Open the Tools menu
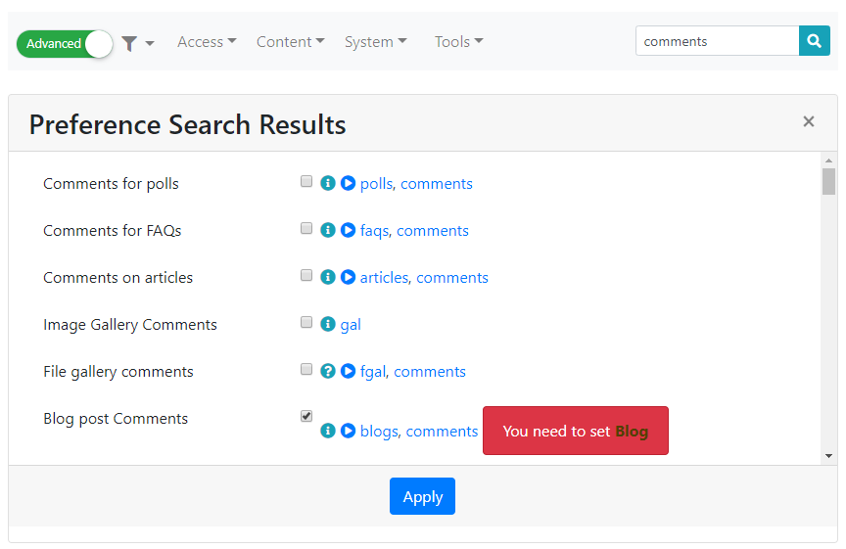This screenshot has width=846, height=549. 458,41
